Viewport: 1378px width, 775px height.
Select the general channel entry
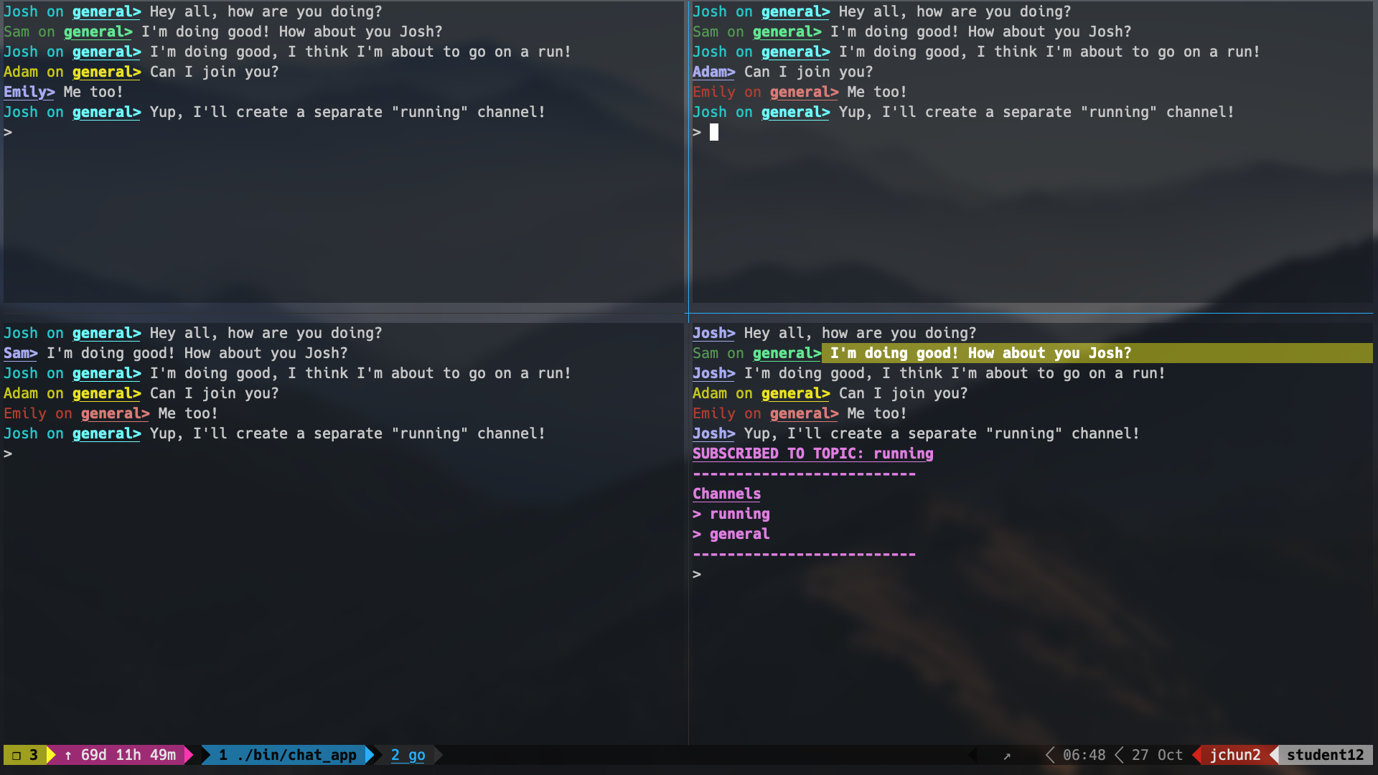coord(739,534)
